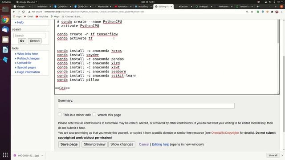Focus the sidebar search input

(30, 36)
